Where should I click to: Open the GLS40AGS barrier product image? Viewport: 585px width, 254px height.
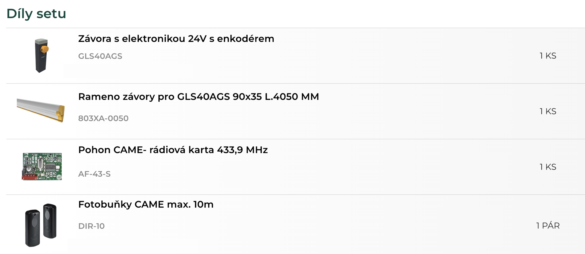[42, 55]
